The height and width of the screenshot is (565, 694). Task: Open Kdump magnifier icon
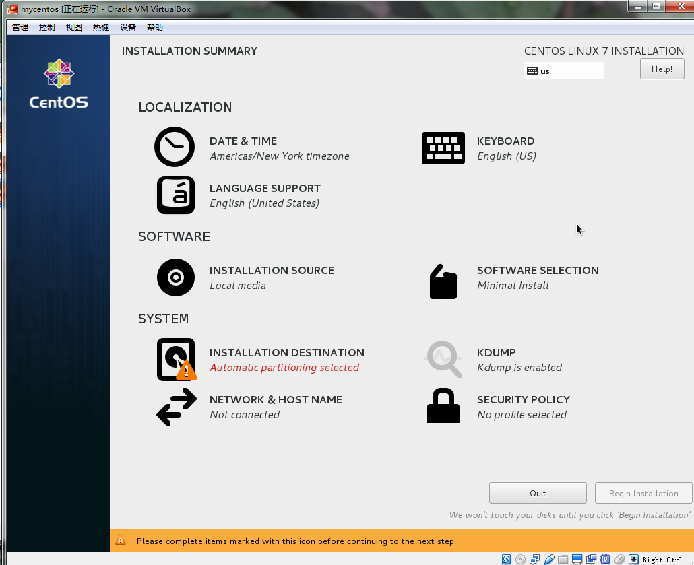tap(443, 359)
